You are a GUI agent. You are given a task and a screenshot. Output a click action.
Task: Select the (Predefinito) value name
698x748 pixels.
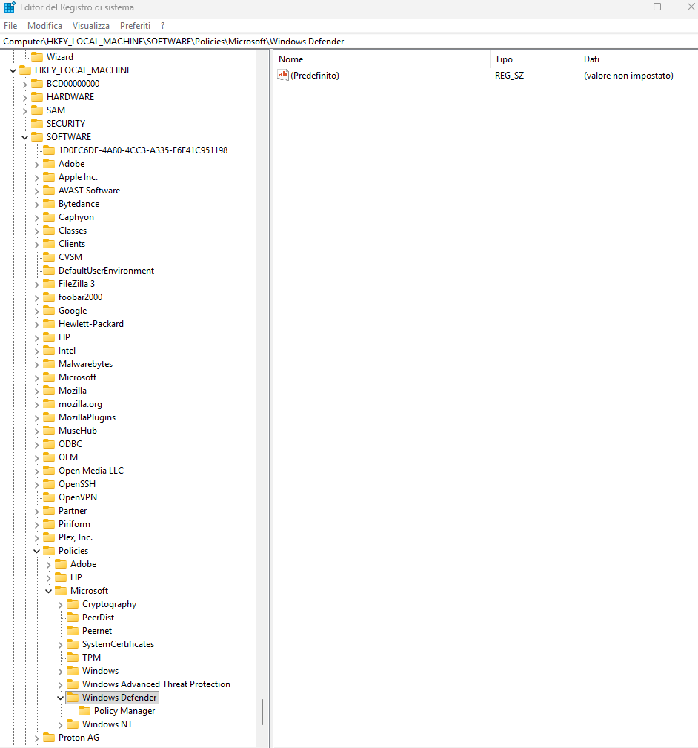coord(315,76)
